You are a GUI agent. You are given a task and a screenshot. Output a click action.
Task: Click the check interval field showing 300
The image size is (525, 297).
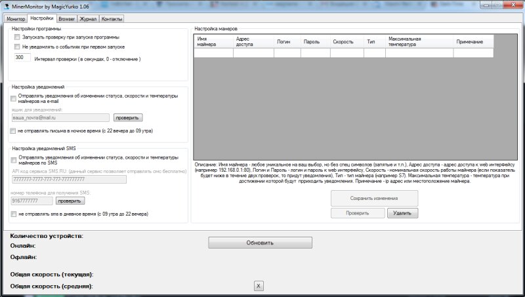(22, 58)
